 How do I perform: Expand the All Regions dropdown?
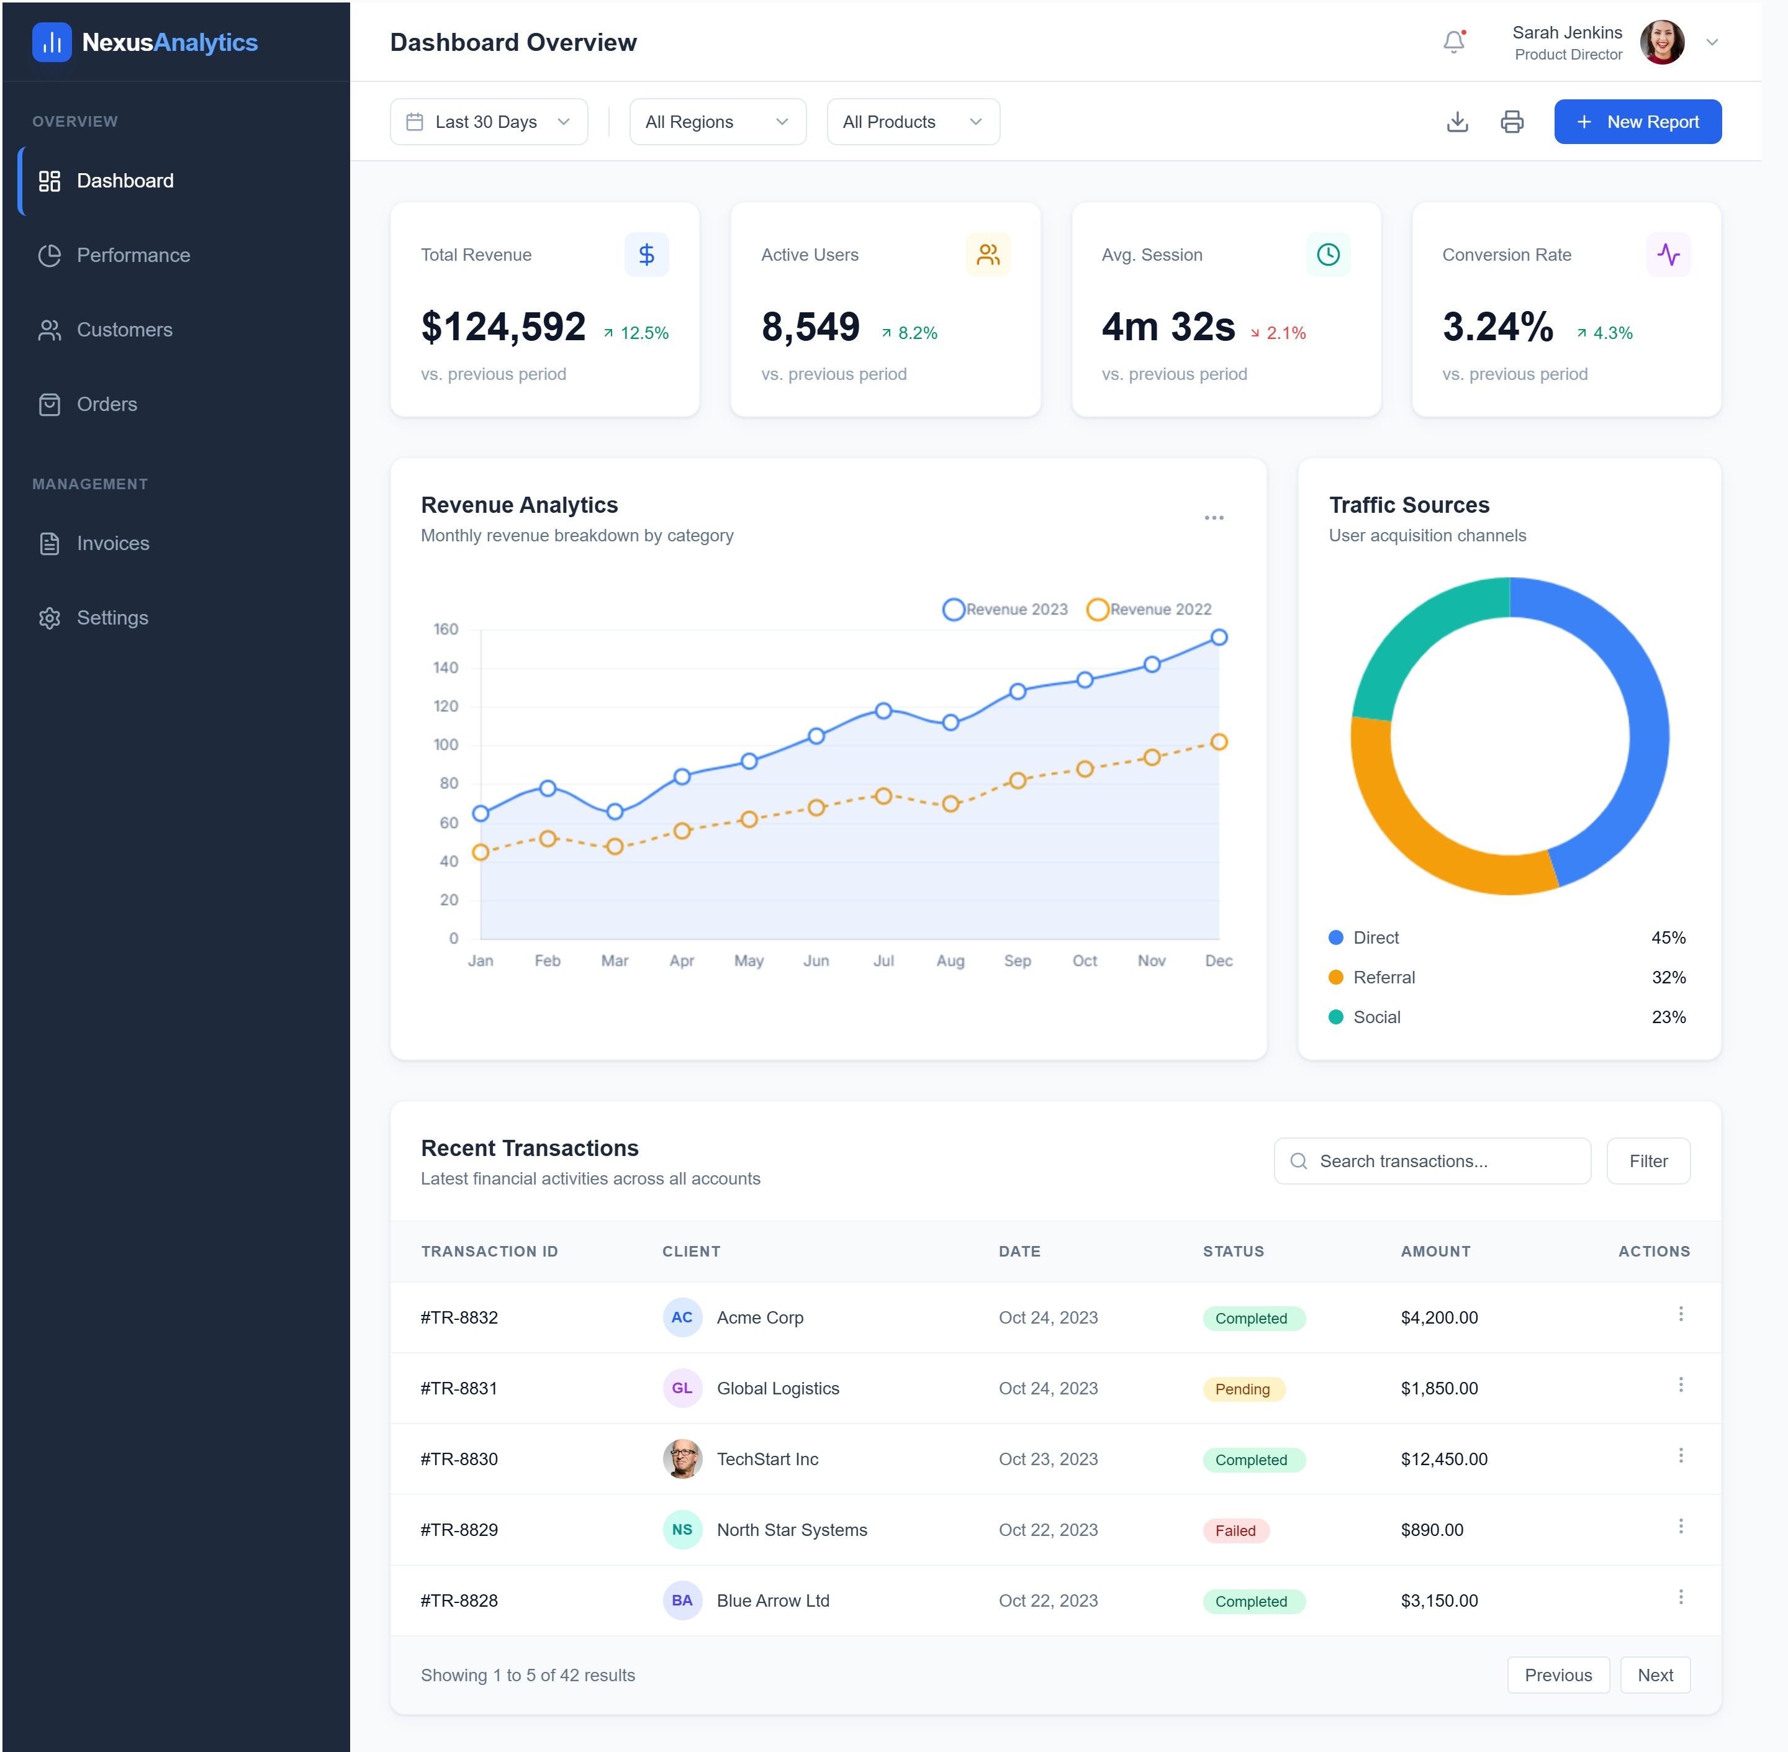click(717, 122)
